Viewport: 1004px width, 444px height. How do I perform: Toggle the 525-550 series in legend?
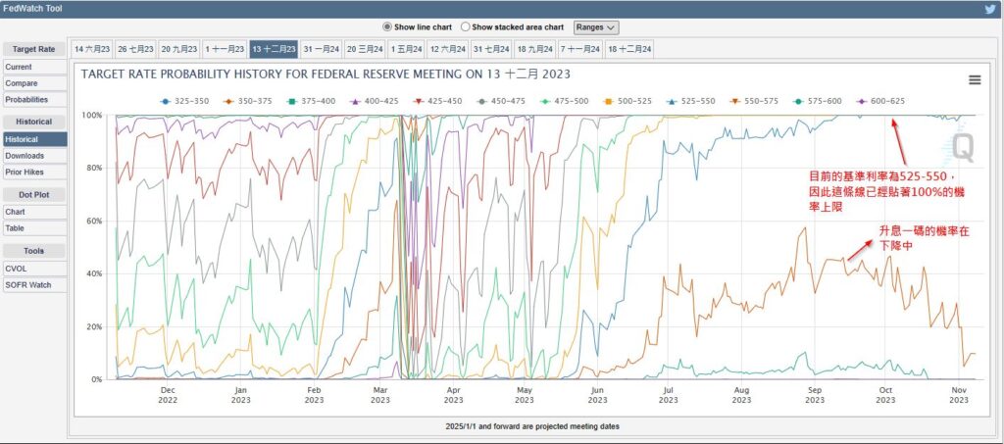pos(689,101)
